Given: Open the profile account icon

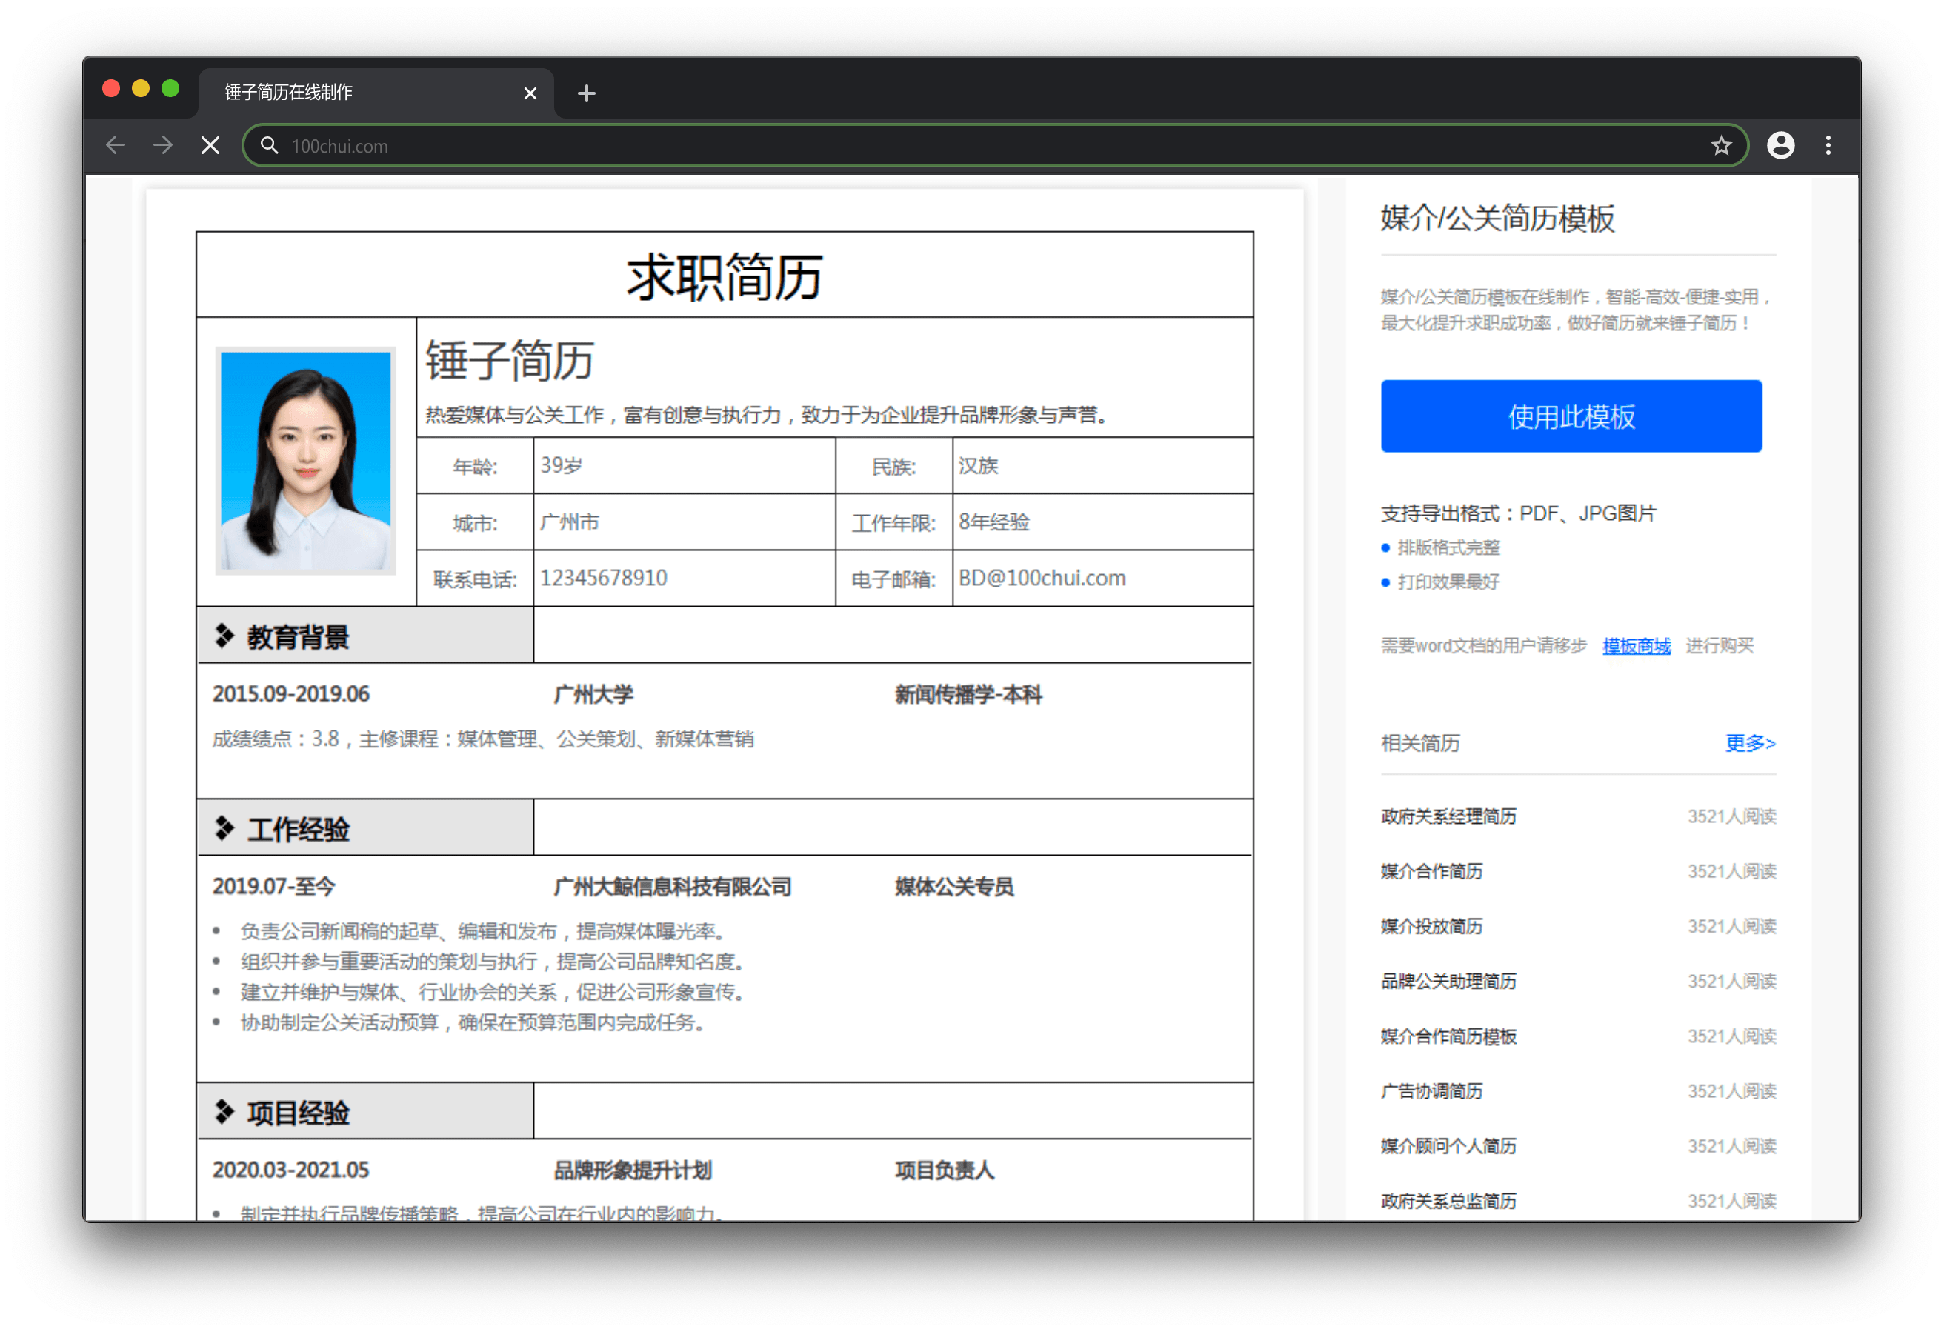Looking at the screenshot, I should coord(1780,146).
